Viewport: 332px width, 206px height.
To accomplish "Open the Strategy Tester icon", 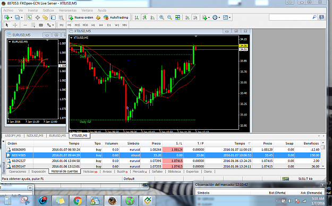I will (61, 17).
